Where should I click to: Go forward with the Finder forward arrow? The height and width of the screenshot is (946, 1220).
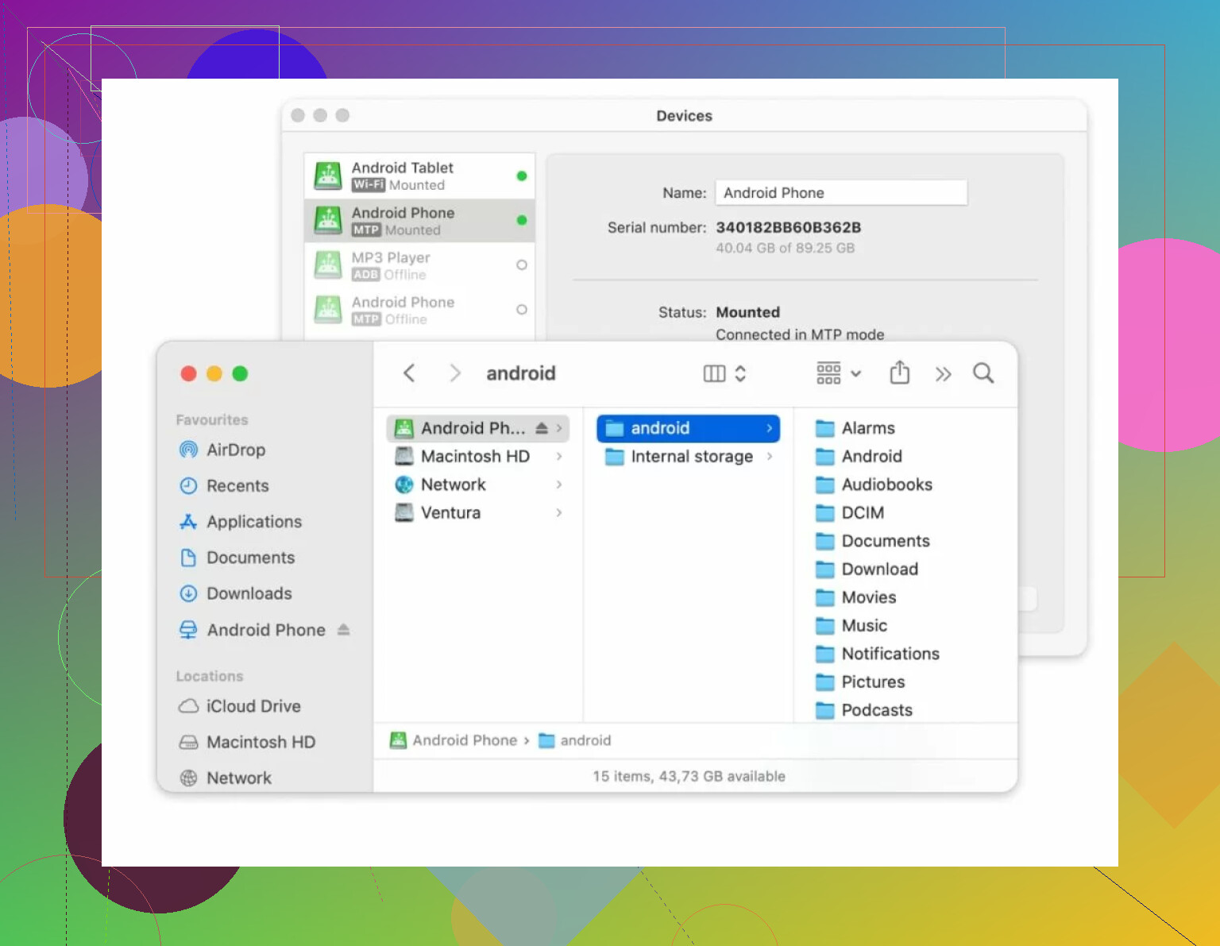pos(455,373)
